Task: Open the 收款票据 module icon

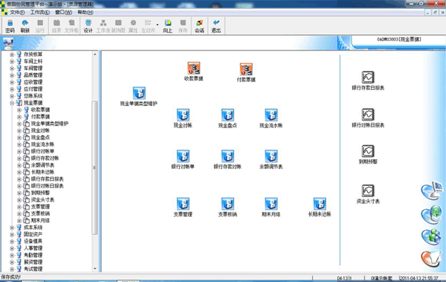Action: (x=193, y=69)
